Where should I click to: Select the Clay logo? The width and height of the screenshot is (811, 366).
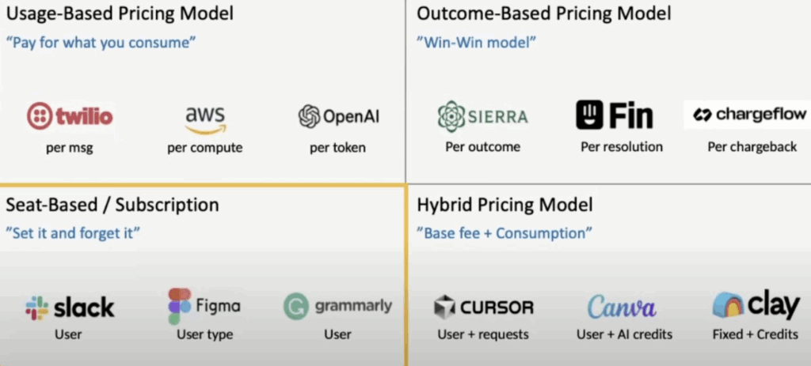click(756, 304)
